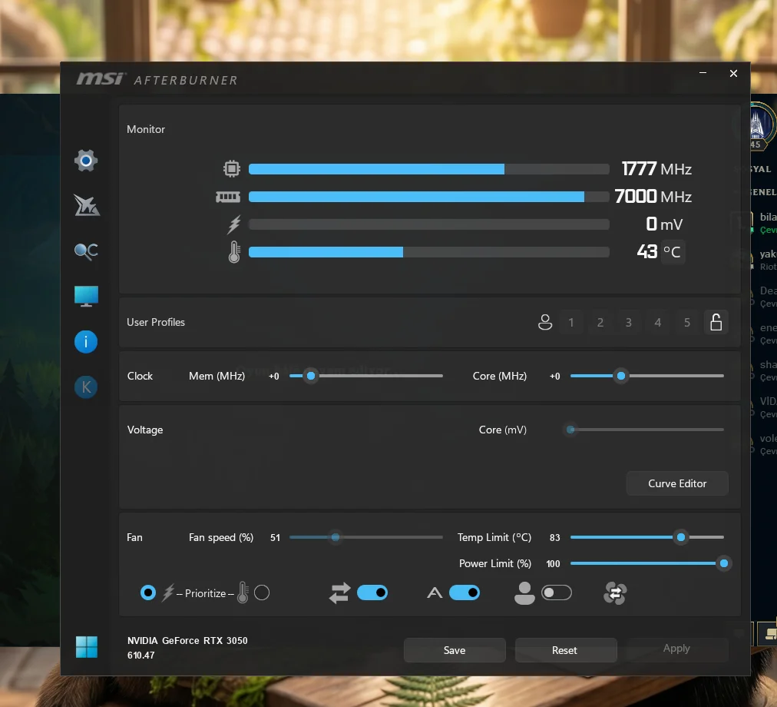Click the Apply button
777x707 pixels.
tap(676, 649)
